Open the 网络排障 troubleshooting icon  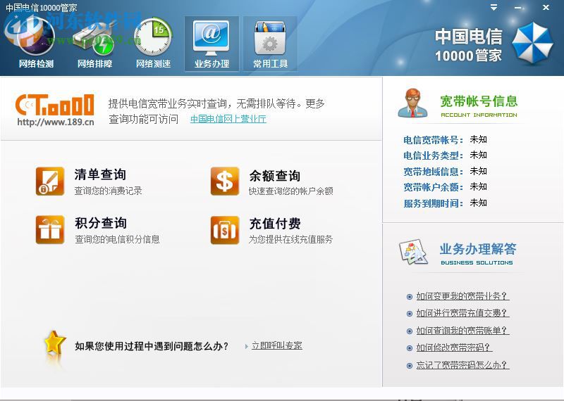pos(94,39)
